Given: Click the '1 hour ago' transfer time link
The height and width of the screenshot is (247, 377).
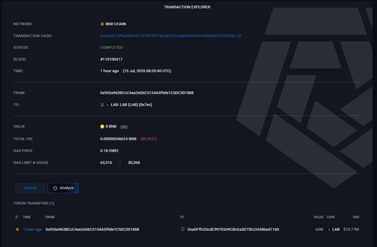Looking at the screenshot, I should [x=32, y=229].
